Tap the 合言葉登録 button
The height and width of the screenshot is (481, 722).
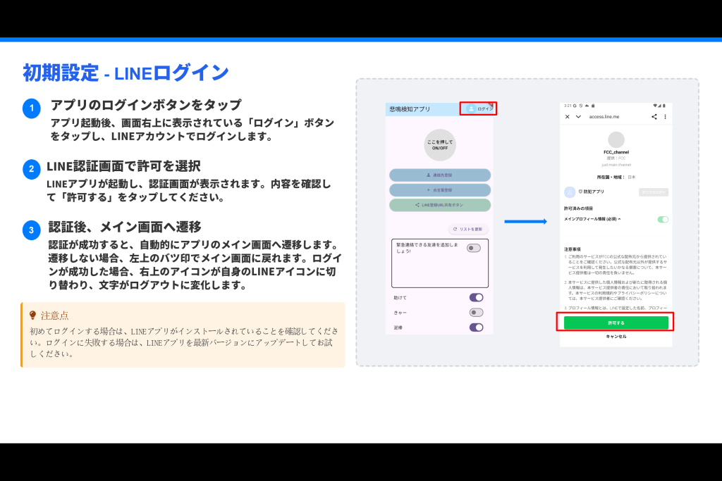[x=440, y=190]
